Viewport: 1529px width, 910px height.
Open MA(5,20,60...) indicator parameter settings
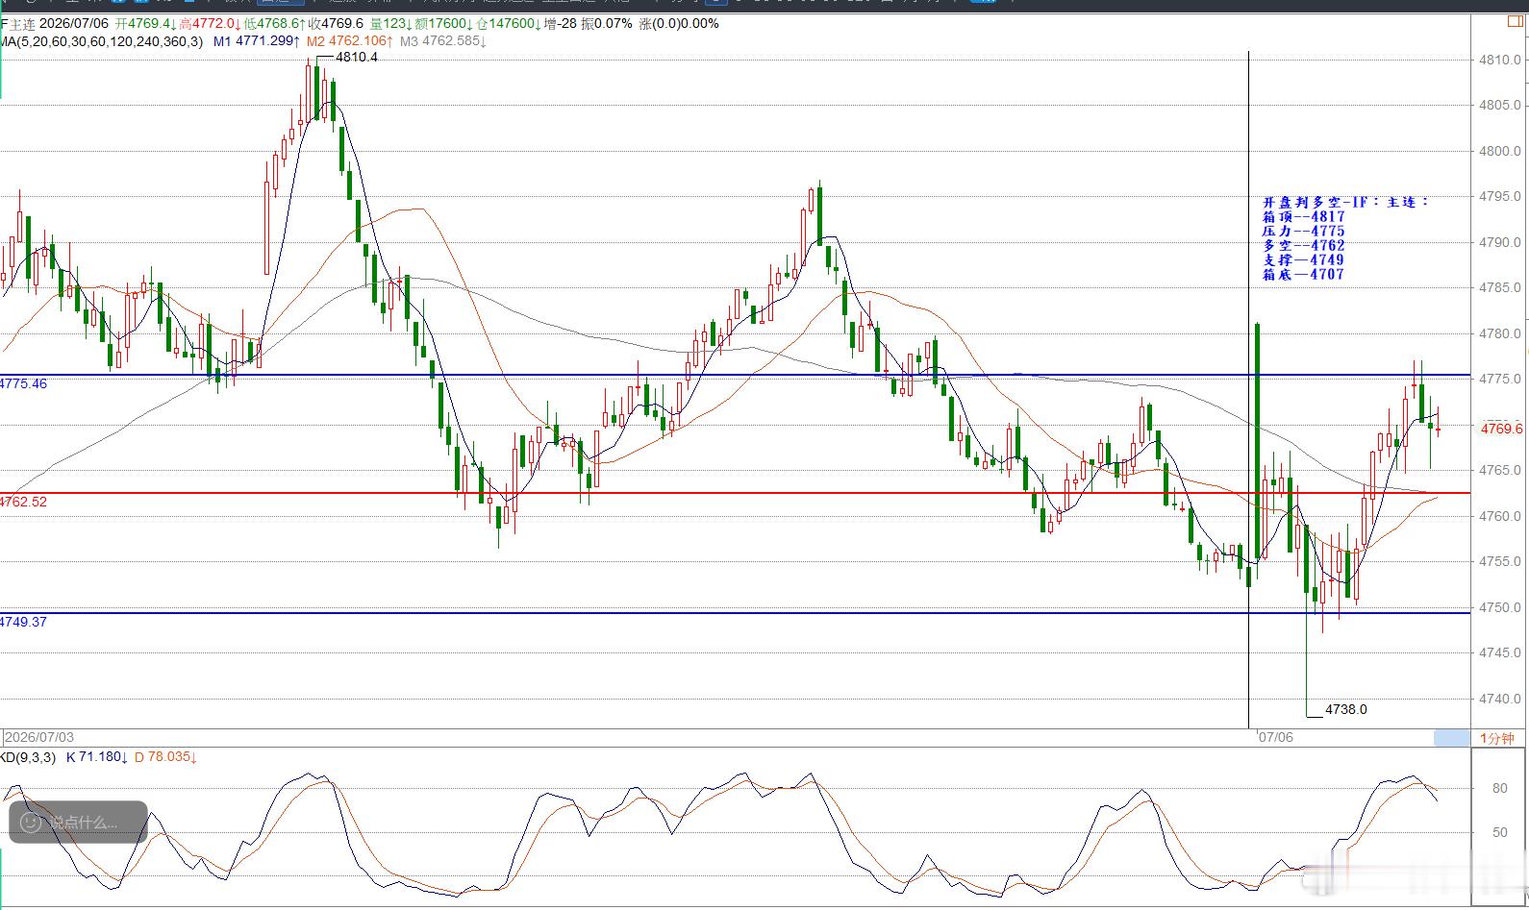102,41
